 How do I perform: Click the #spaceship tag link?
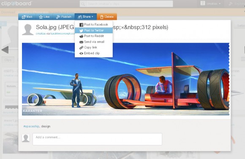[x=31, y=126]
